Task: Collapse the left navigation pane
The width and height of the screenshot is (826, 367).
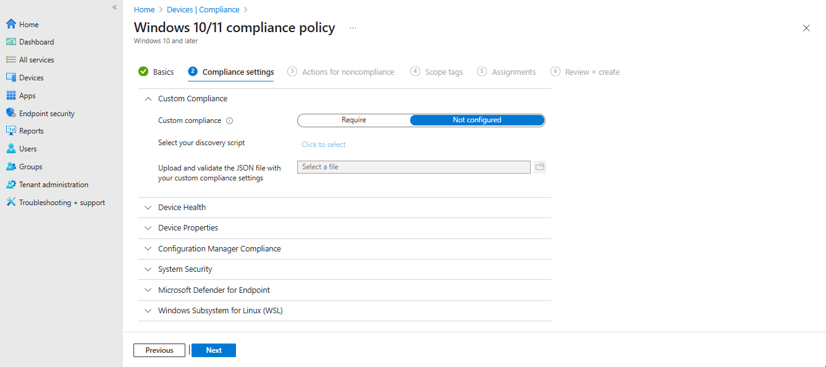Action: tap(114, 7)
